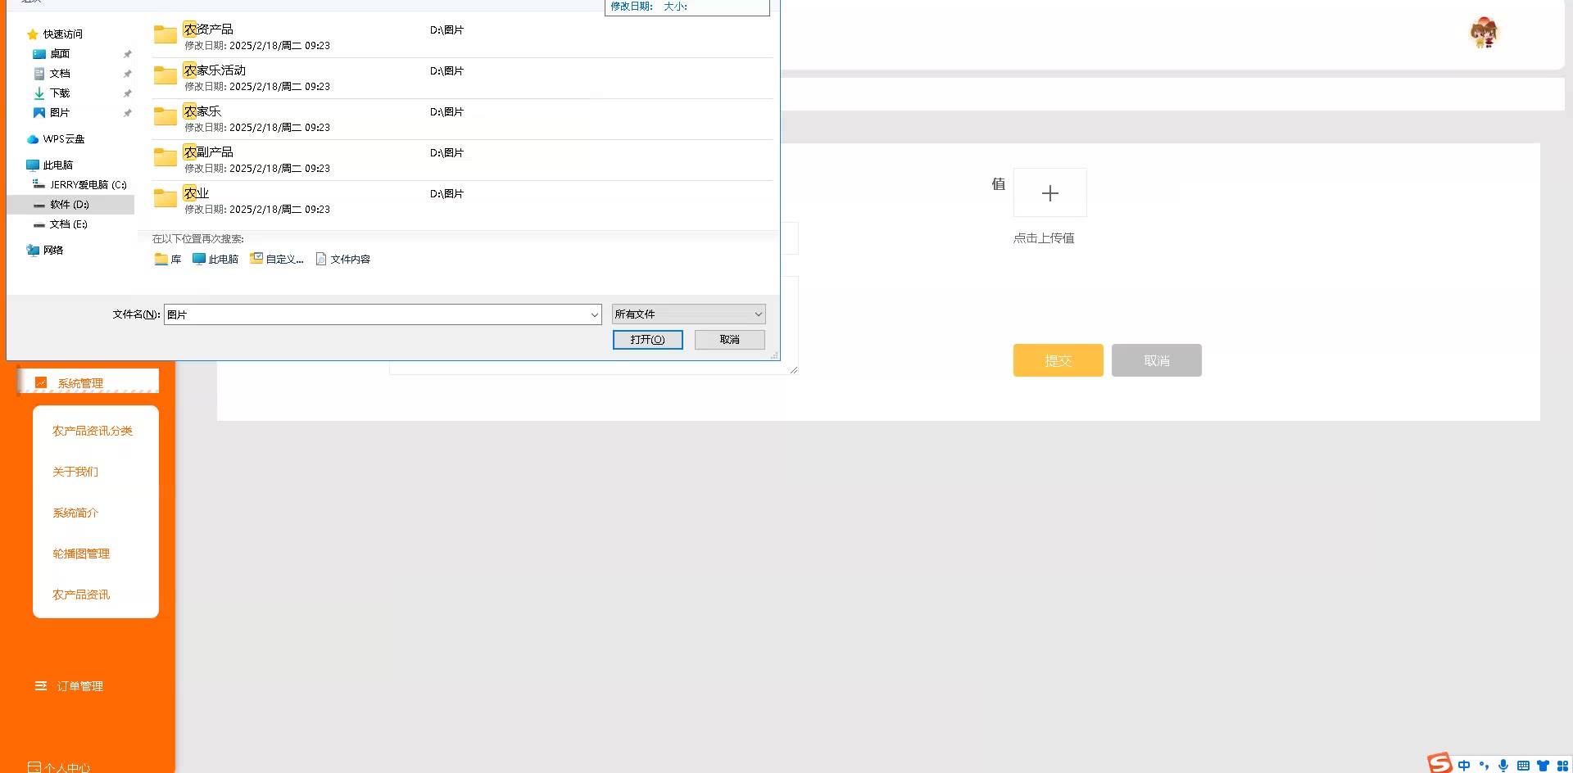The width and height of the screenshot is (1573, 773).
Task: Open 轮播图管理 menu item
Action: [81, 554]
